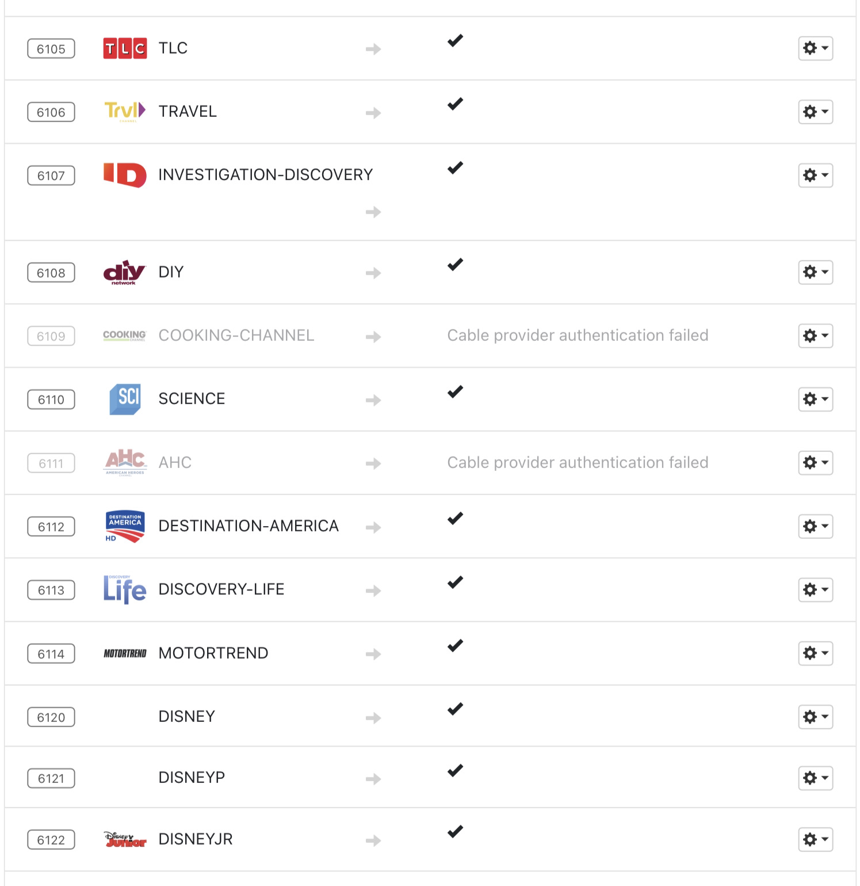The width and height of the screenshot is (860, 886).
Task: Click the Travel channel logo icon
Action: pyautogui.click(x=125, y=111)
